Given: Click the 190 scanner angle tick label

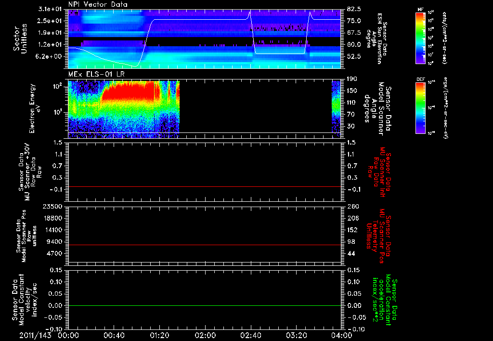Looking at the screenshot, I should (352, 79).
